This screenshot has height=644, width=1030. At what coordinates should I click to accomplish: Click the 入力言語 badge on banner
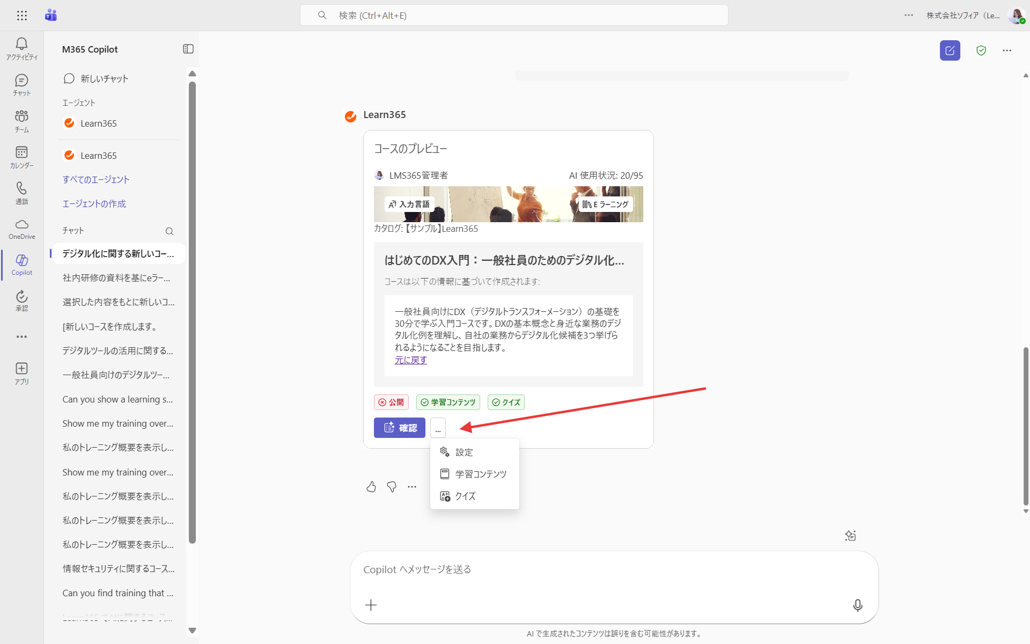[x=409, y=204]
